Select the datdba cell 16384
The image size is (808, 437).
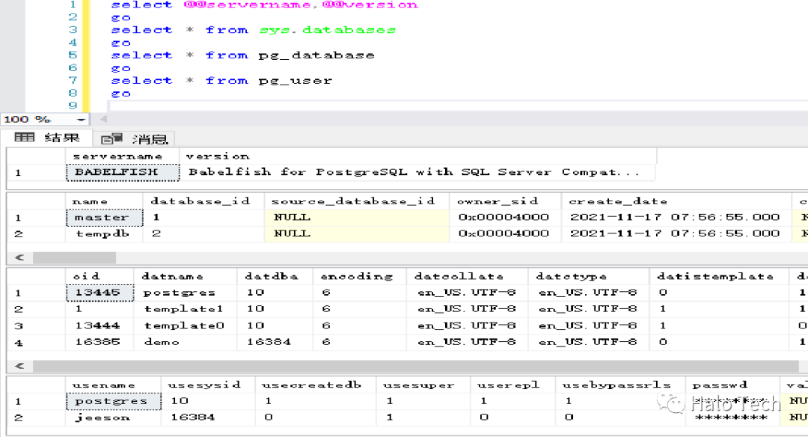275,342
